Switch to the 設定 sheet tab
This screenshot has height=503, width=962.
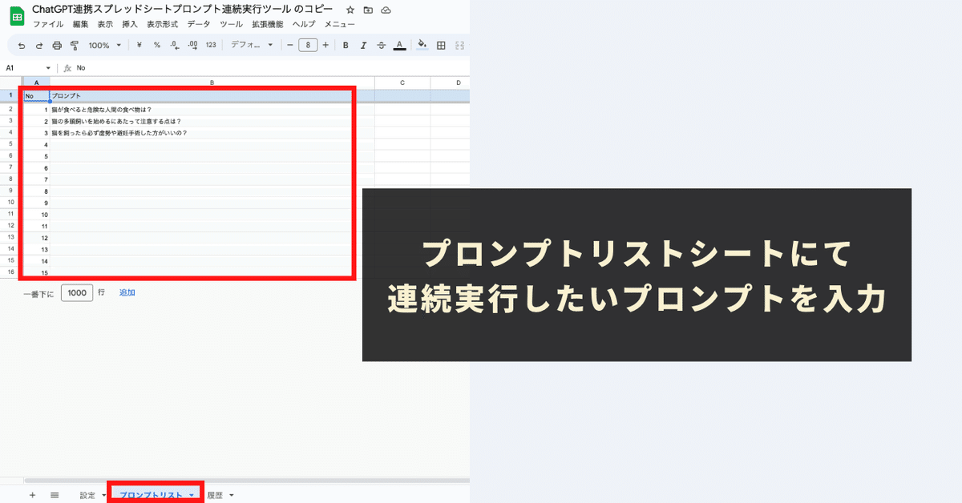(87, 496)
